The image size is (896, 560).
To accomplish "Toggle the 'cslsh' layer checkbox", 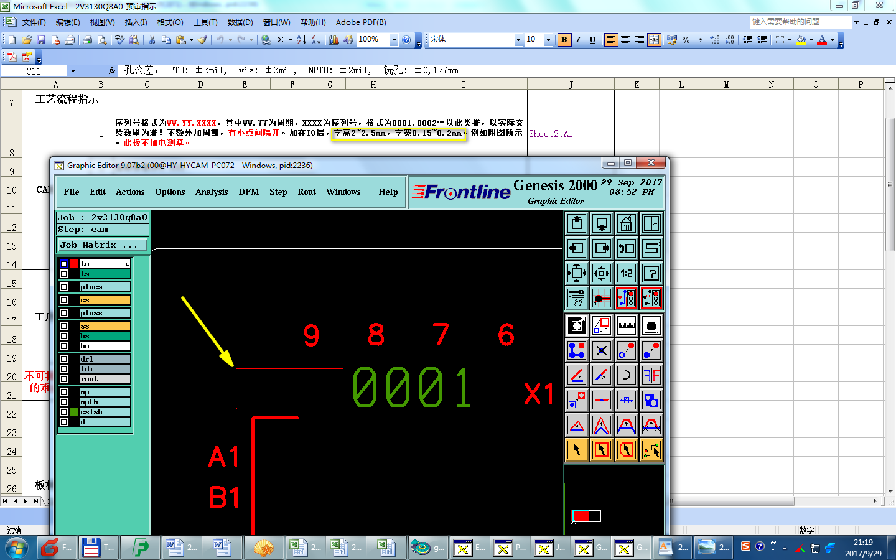I will [64, 412].
